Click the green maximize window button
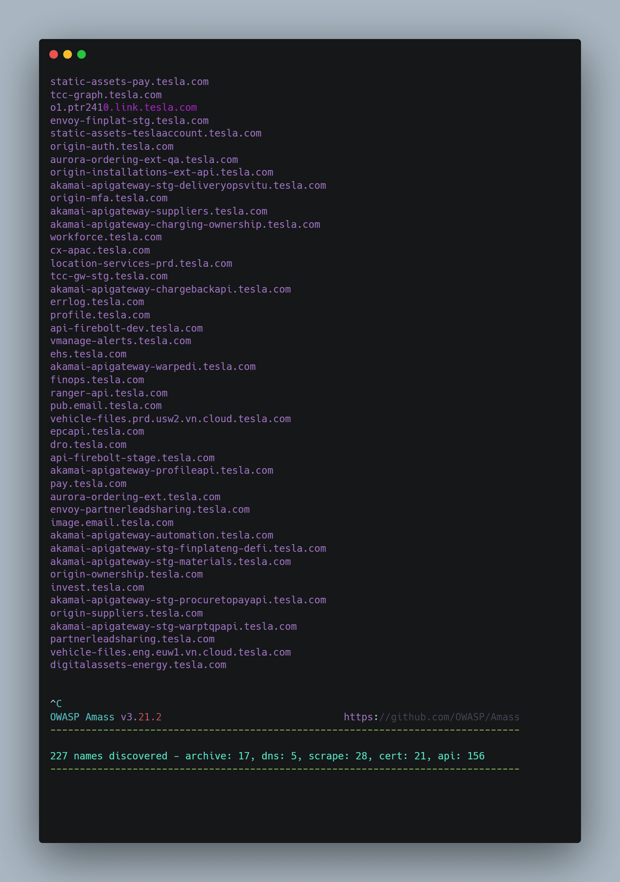This screenshot has height=882, width=620. (x=82, y=55)
